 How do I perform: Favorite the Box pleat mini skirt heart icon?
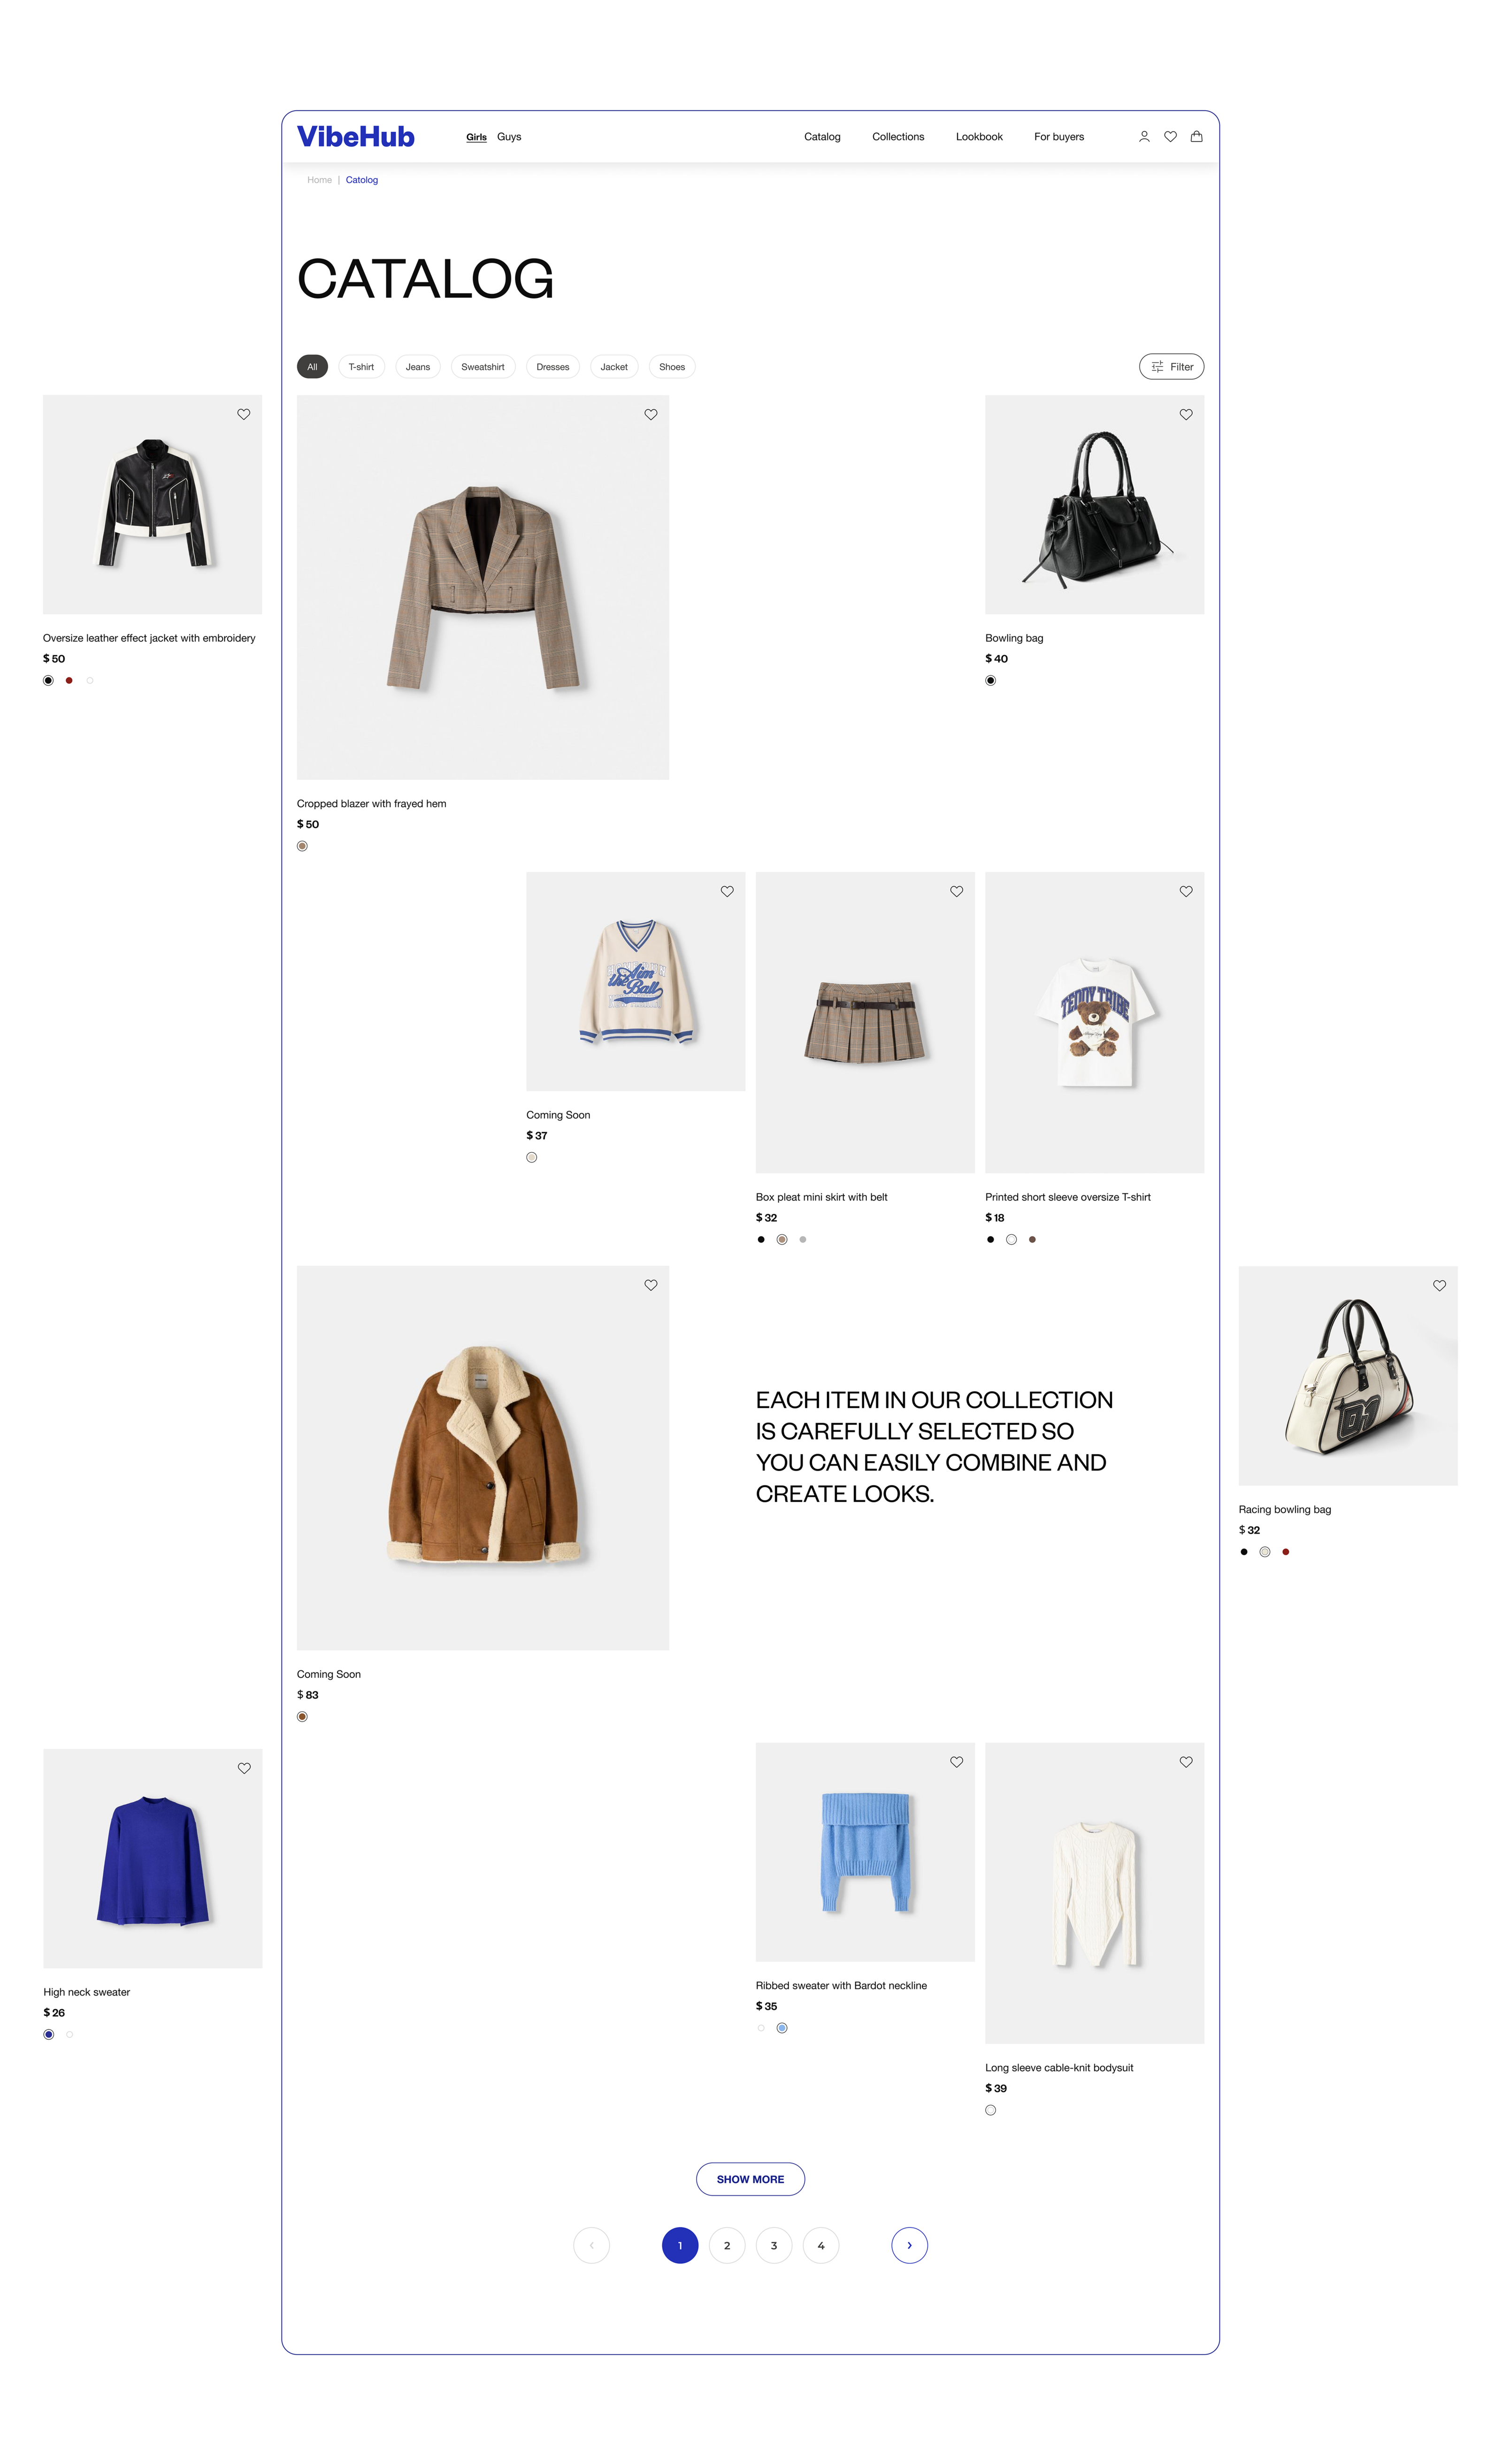(x=957, y=891)
